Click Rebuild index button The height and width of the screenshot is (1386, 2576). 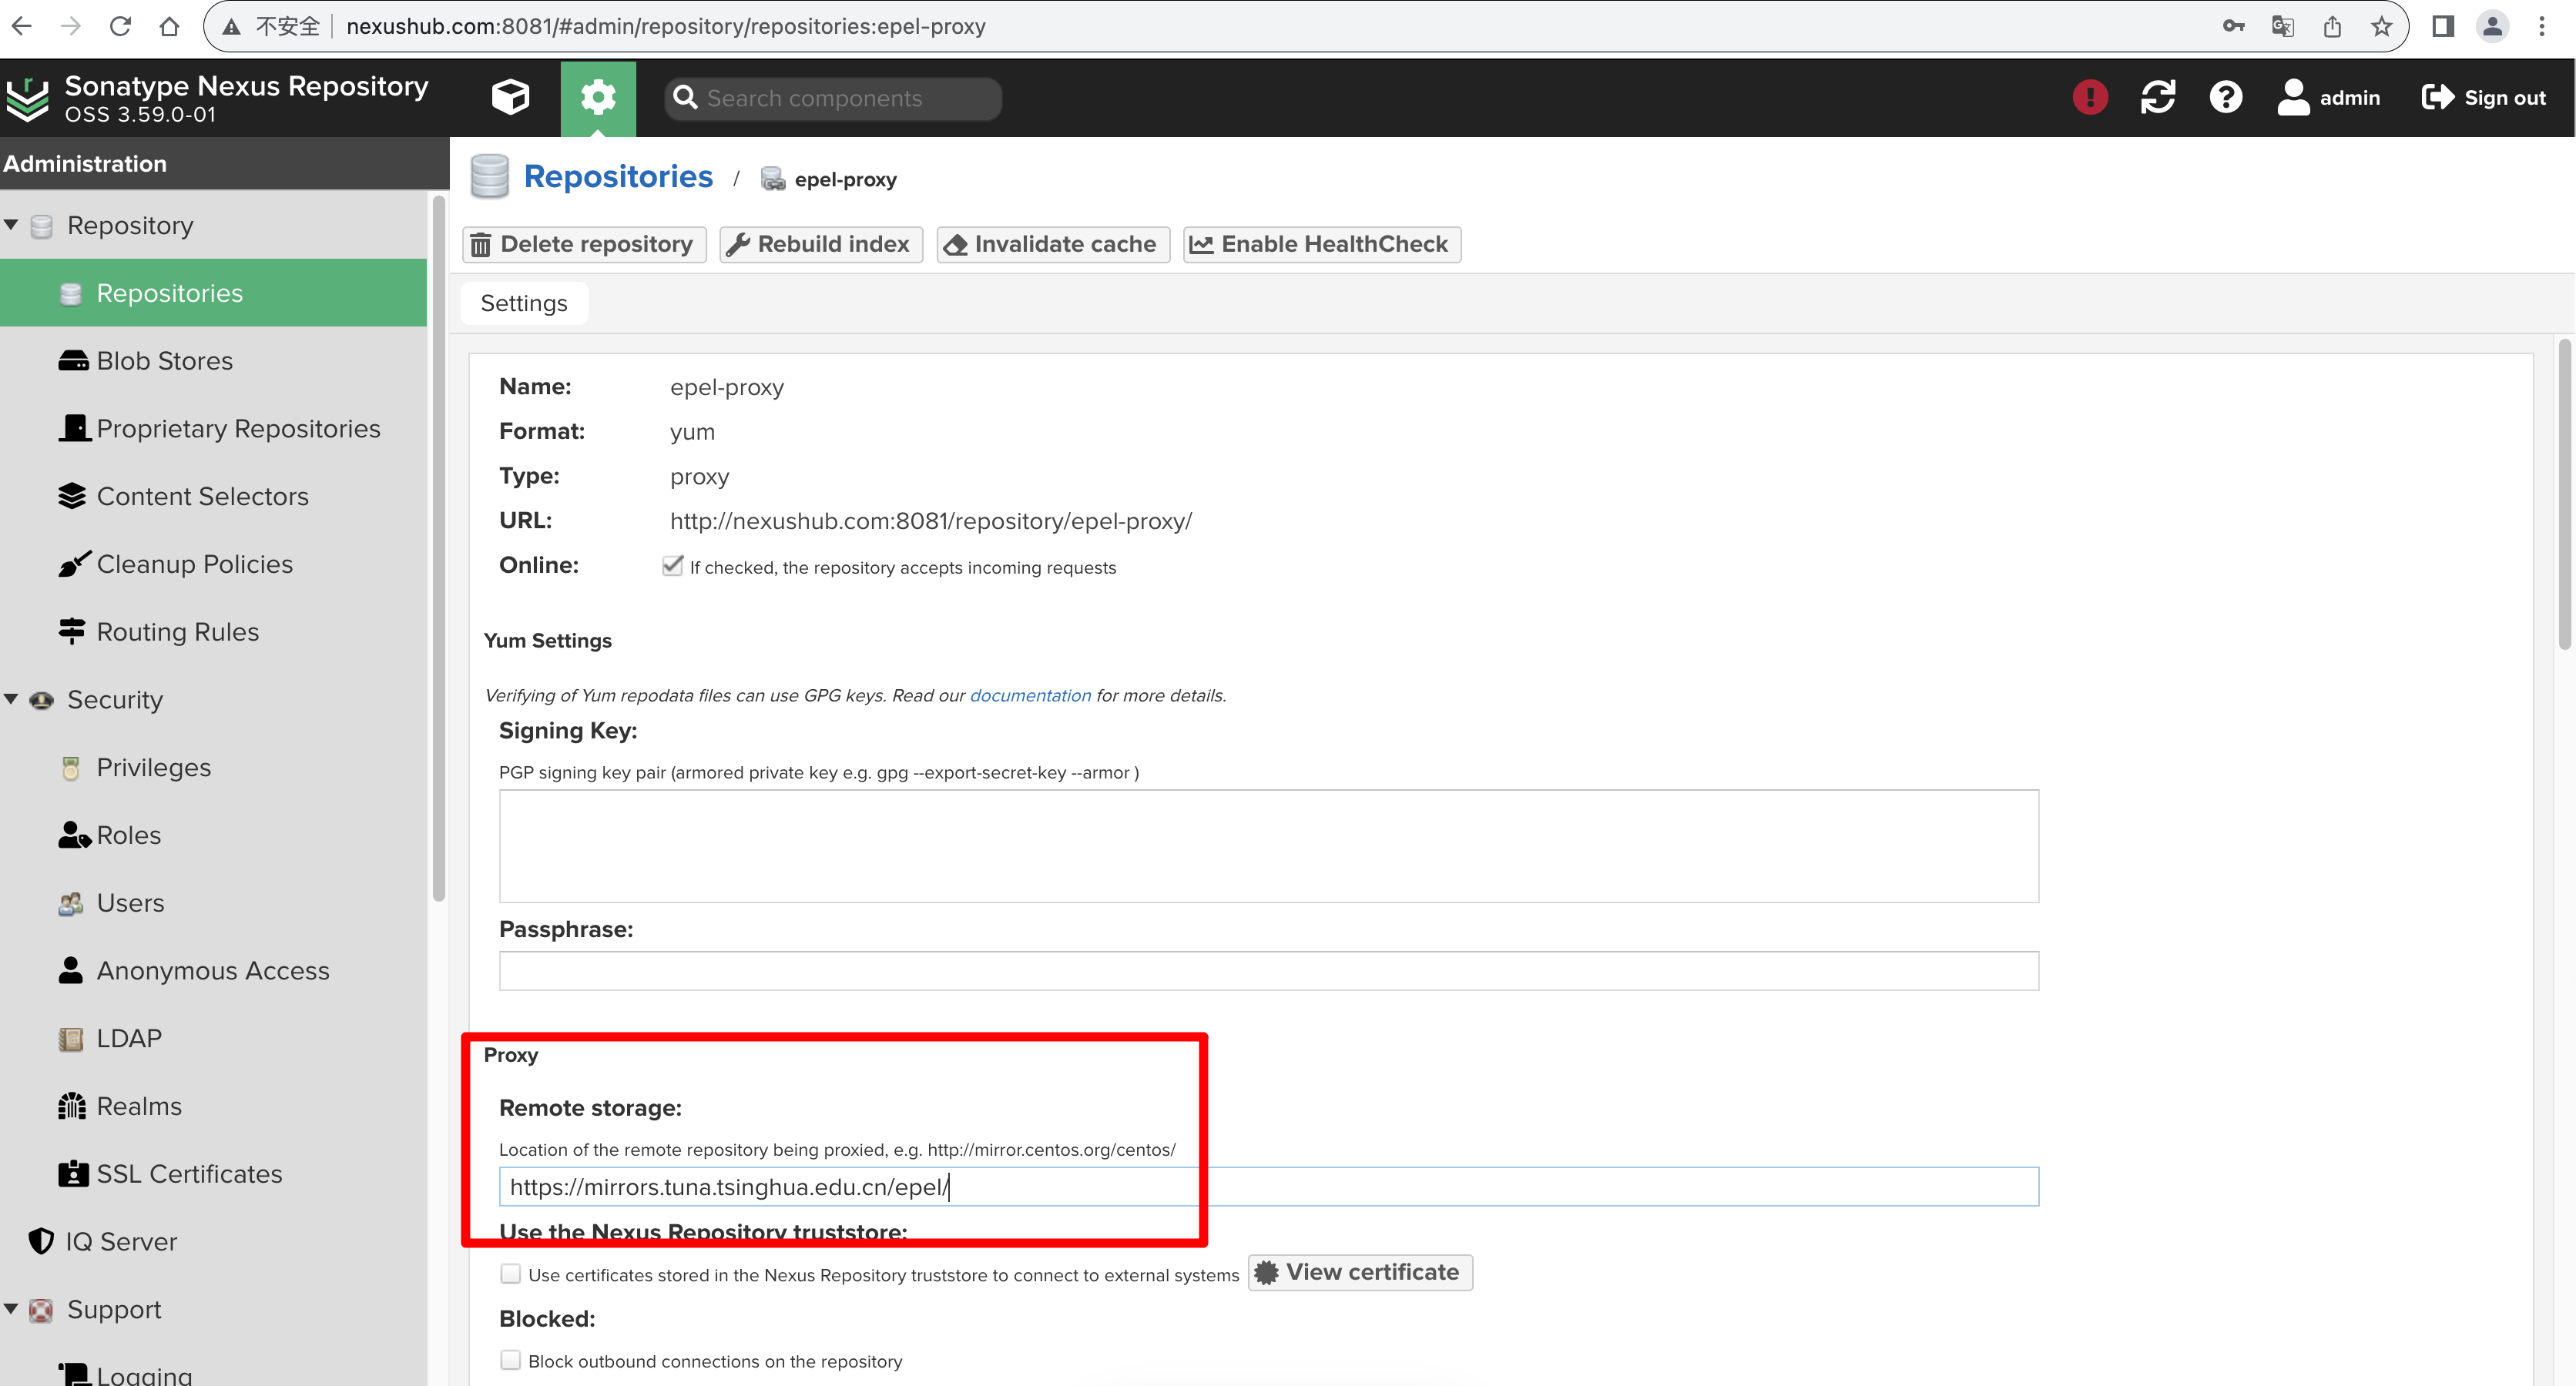[x=821, y=245]
